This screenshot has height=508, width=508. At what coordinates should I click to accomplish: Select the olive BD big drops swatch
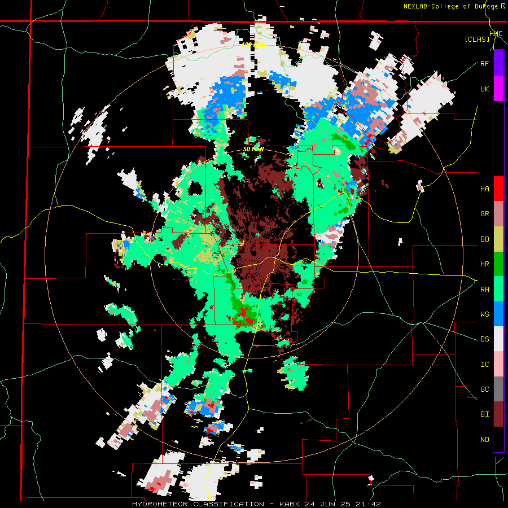pos(498,239)
